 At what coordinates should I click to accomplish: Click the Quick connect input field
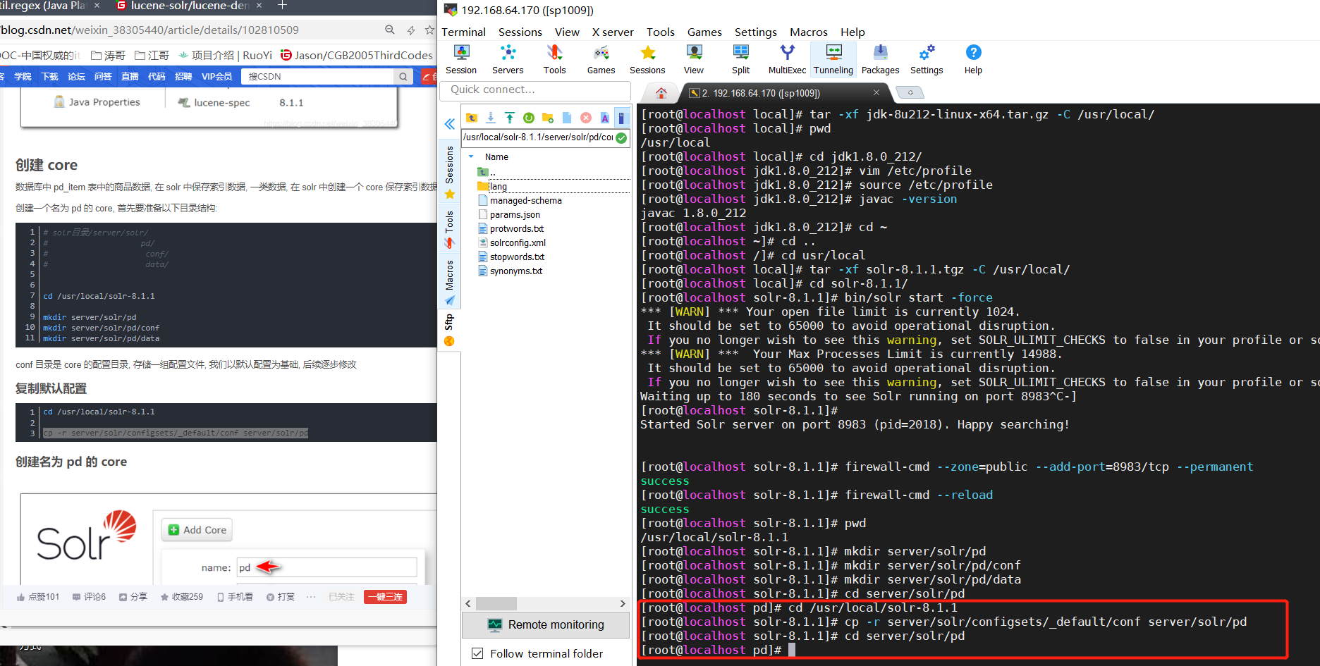pos(535,90)
